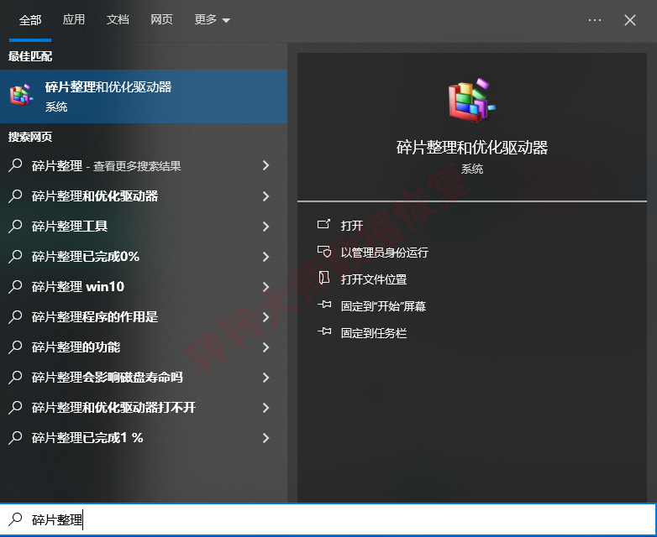Expand arrow for 碎片整理程序的作用是
Image resolution: width=657 pixels, height=537 pixels.
[265, 316]
